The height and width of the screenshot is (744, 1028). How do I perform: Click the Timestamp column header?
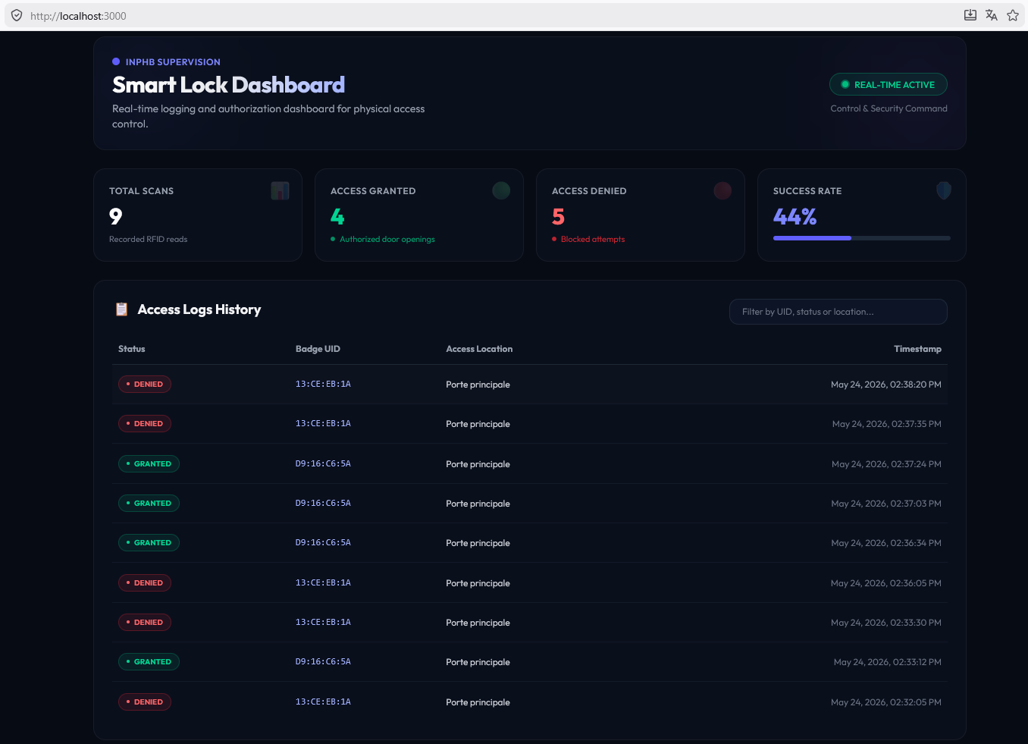pyautogui.click(x=917, y=349)
